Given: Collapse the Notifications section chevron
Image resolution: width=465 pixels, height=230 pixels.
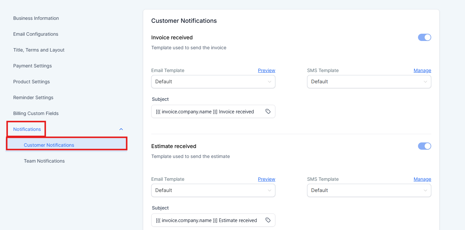Looking at the screenshot, I should [121, 129].
